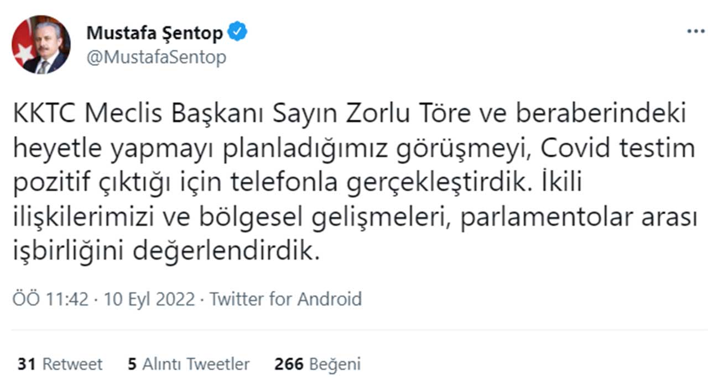This screenshot has width=708, height=389.
Task: Open the Twitter for Android source link
Action: tap(285, 299)
